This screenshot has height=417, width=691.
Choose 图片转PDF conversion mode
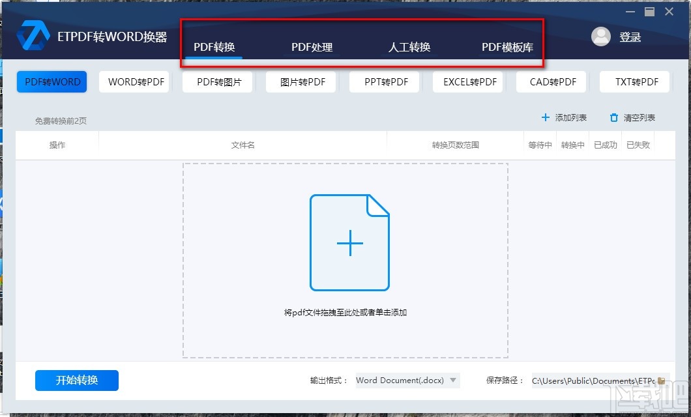pos(302,82)
